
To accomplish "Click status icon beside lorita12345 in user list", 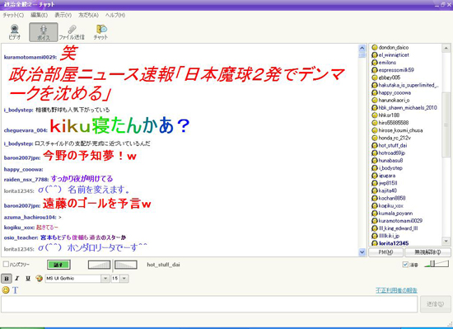I will tap(375, 243).
